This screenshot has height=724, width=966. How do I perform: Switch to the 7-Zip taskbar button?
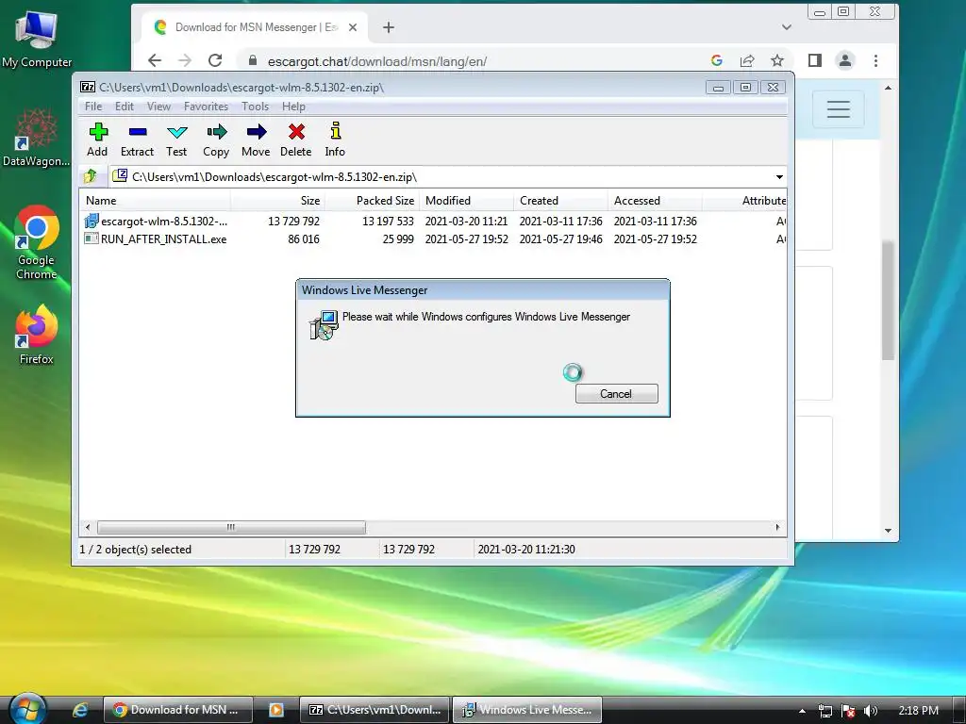pyautogui.click(x=375, y=710)
